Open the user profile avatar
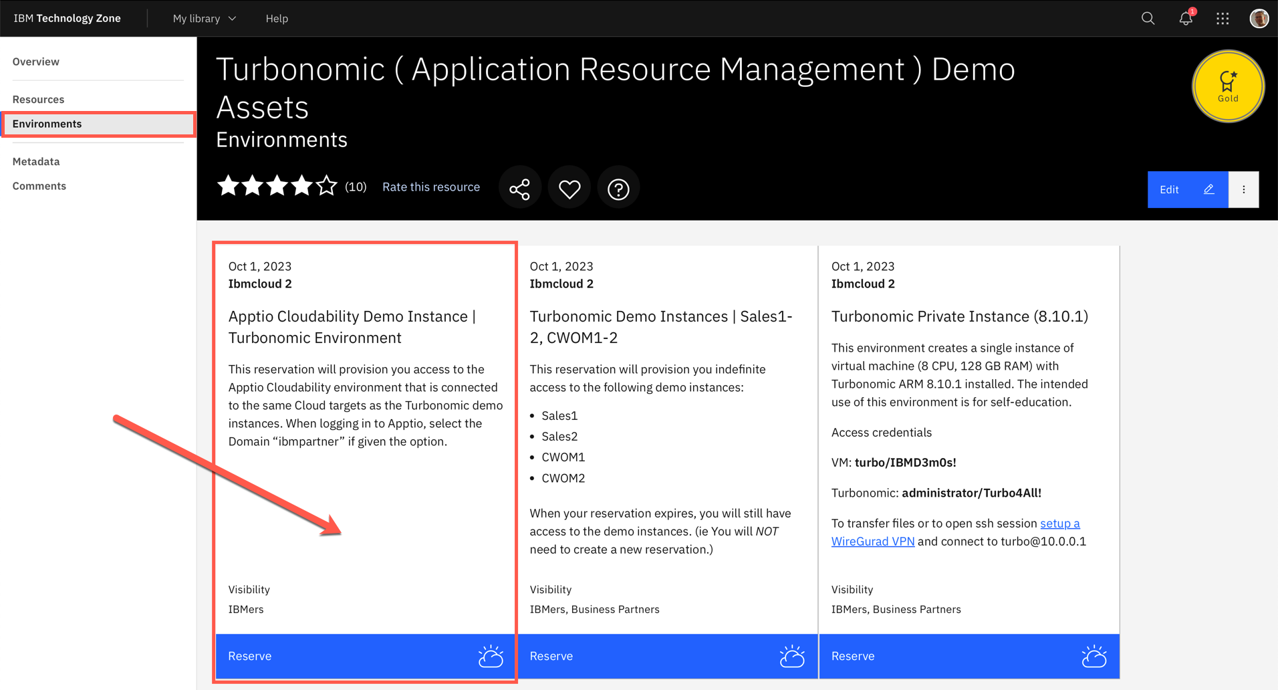 tap(1259, 18)
